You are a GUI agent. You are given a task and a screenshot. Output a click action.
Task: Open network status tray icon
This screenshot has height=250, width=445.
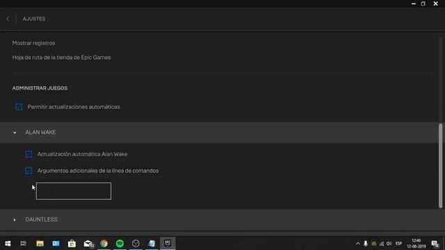point(382,244)
